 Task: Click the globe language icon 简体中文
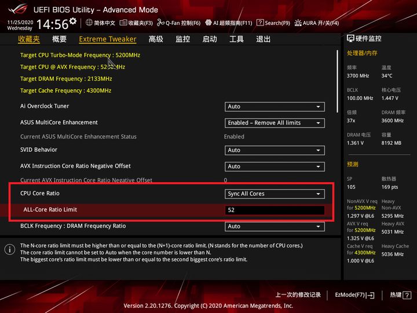89,23
